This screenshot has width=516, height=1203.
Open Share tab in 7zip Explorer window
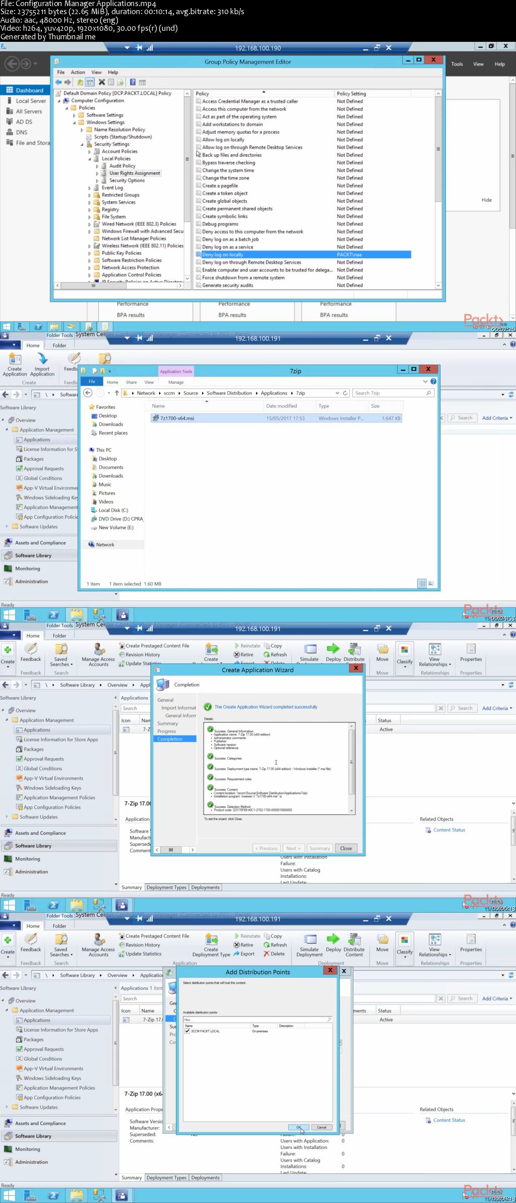tap(132, 382)
